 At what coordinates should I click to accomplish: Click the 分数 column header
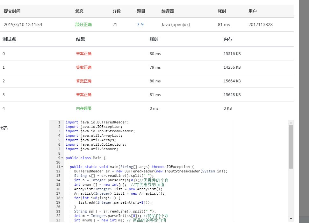coord(117,11)
